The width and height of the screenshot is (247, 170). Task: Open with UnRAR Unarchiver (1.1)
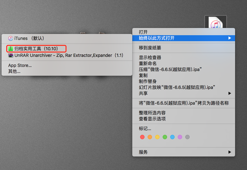pyautogui.click(x=67, y=55)
